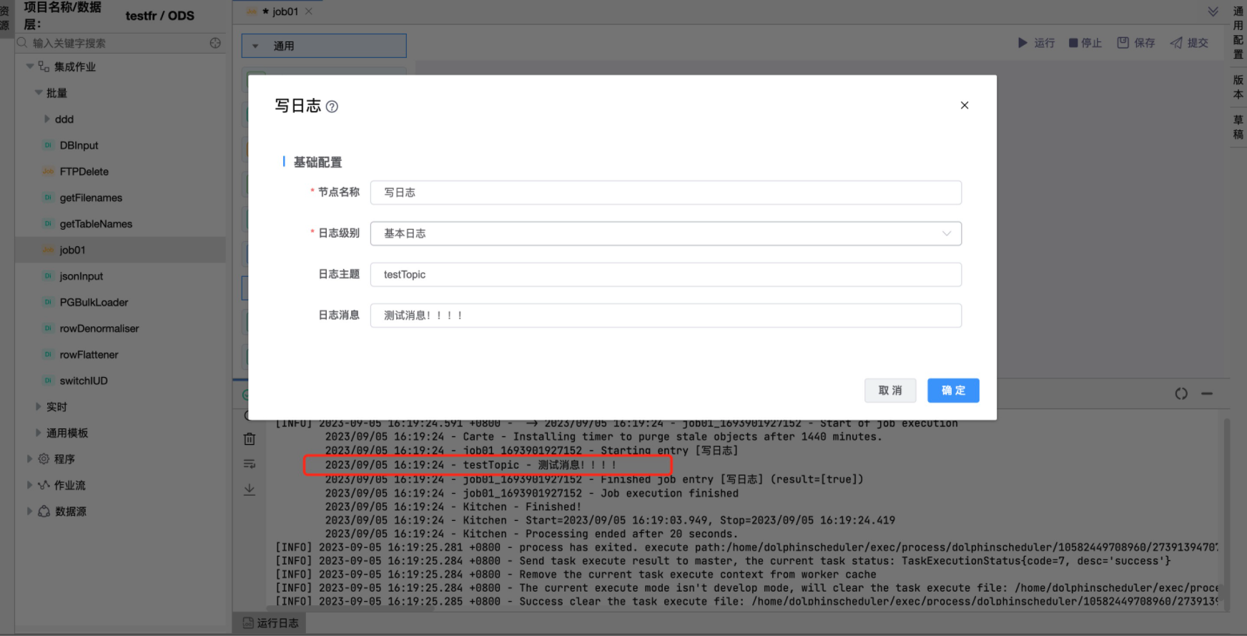The image size is (1247, 636).
Task: Switch to the 运行日志 tab
Action: point(270,623)
